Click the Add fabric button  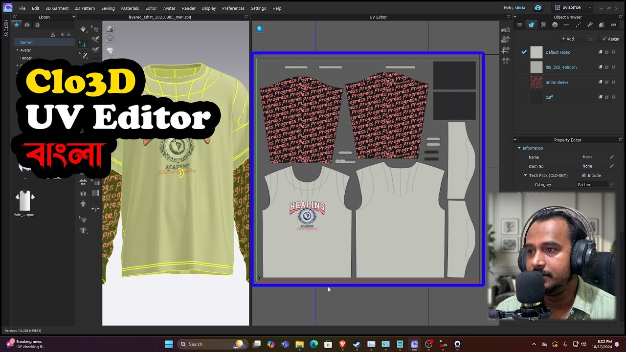coord(568,39)
